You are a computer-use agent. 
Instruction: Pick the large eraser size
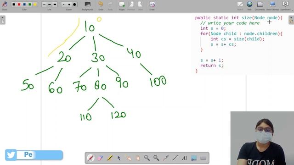pos(74,4)
